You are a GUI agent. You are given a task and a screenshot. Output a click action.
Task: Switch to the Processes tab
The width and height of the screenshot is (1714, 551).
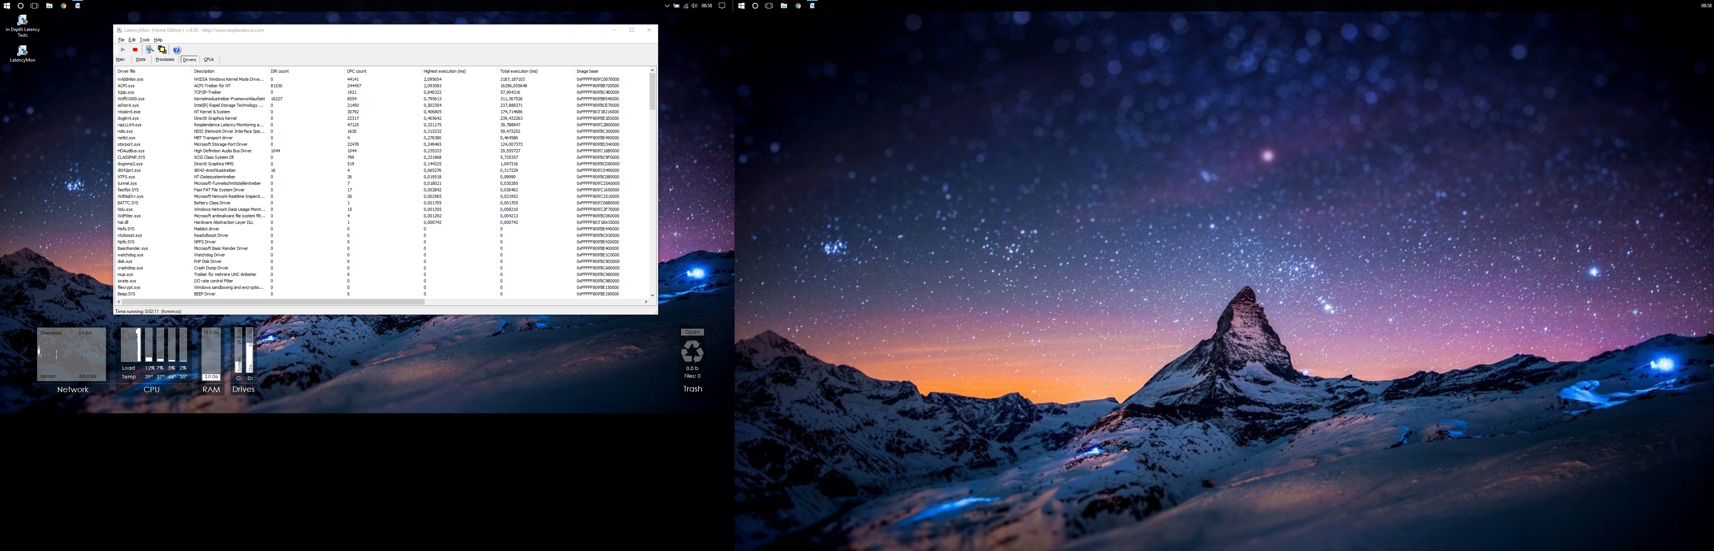165,60
